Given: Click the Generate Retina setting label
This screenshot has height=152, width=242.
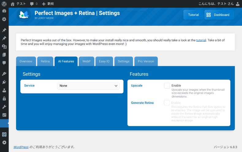Looking at the screenshot, I should click(x=142, y=103).
